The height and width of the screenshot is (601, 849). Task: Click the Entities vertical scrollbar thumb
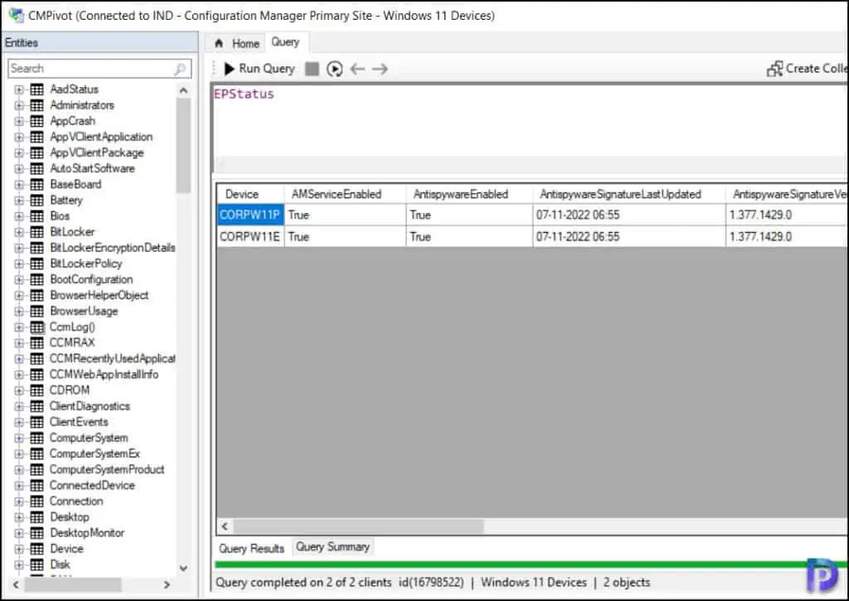pos(183,145)
